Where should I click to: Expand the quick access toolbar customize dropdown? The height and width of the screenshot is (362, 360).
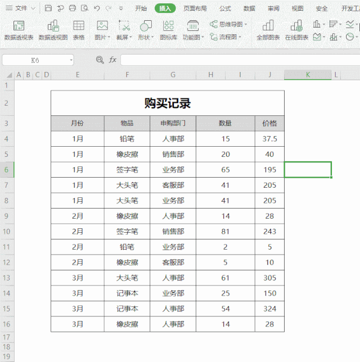pyautogui.click(x=121, y=8)
